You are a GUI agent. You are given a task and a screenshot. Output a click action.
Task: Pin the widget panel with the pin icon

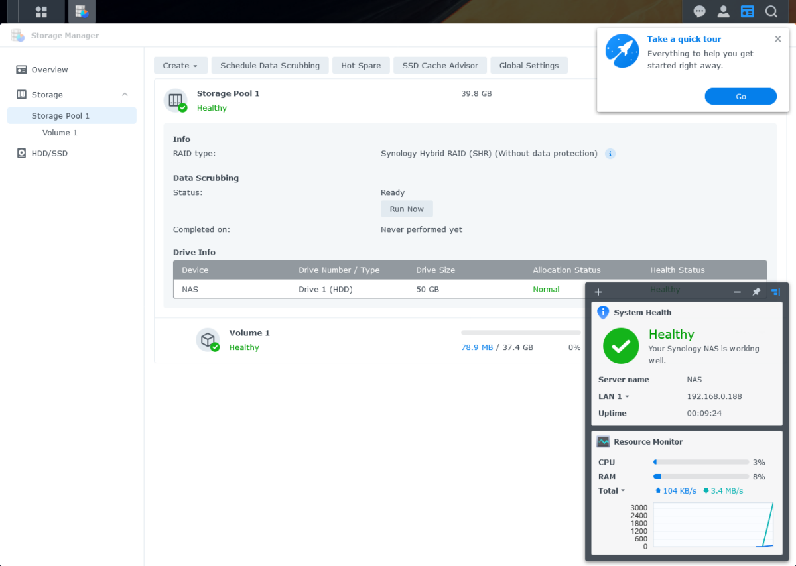point(756,292)
